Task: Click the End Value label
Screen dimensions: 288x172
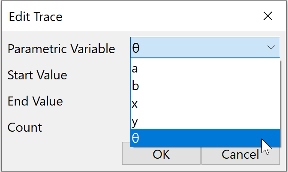Action: click(35, 101)
